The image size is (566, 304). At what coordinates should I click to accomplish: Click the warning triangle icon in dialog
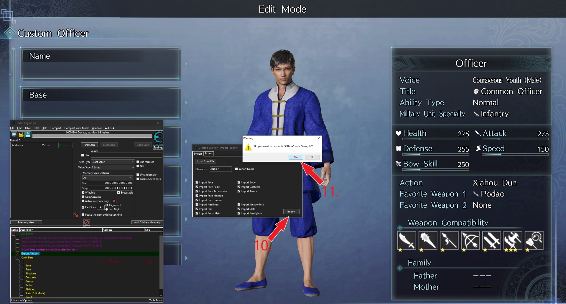pyautogui.click(x=248, y=147)
